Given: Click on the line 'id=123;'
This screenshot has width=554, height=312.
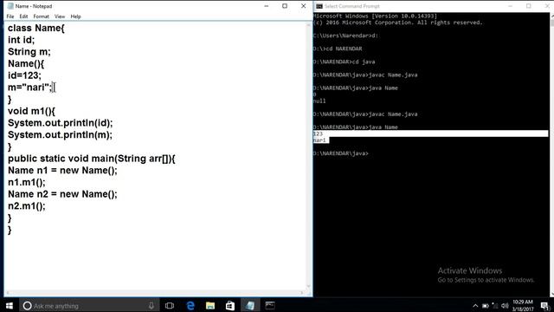Looking at the screenshot, I should pyautogui.click(x=24, y=75).
